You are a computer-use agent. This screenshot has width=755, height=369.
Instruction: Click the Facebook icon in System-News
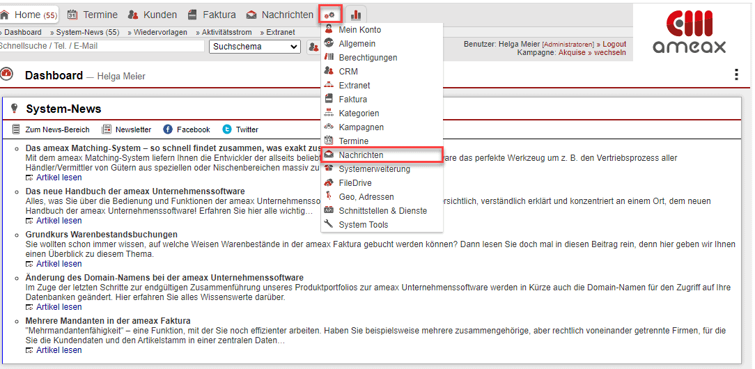[168, 129]
